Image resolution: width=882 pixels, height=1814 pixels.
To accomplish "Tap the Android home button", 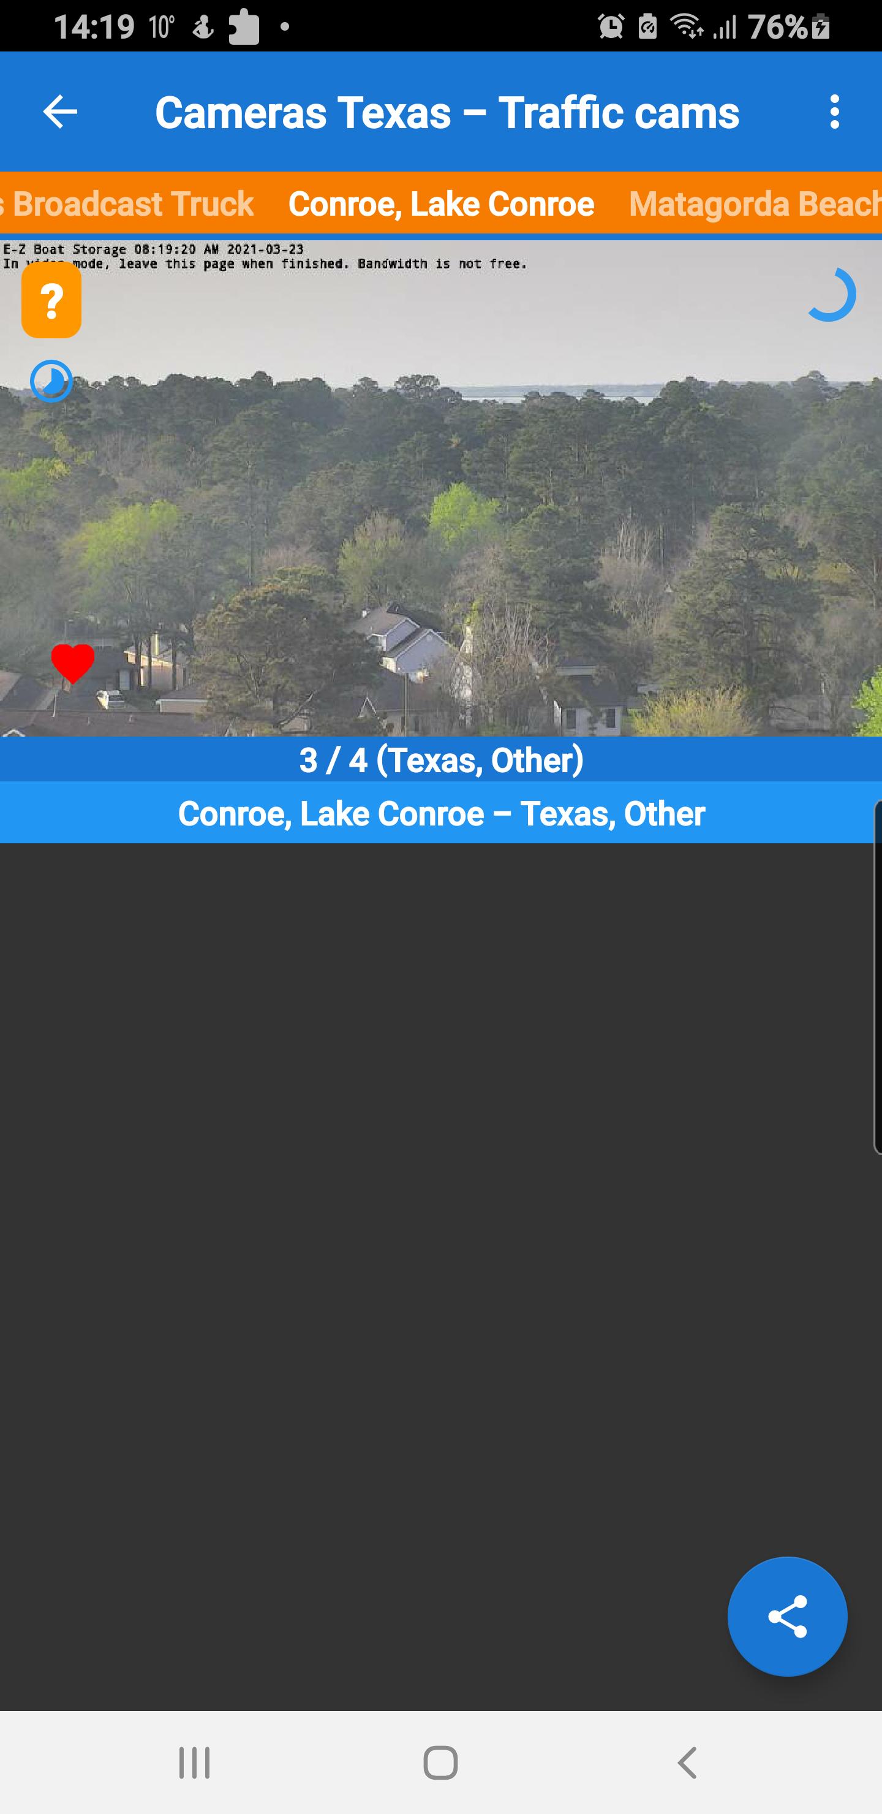I will click(x=440, y=1763).
